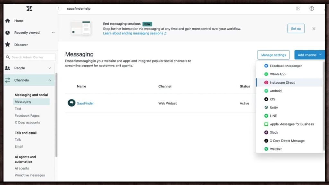Screen dimensions: 329x185
Task: Click the WeChat channel icon
Action: (266, 149)
